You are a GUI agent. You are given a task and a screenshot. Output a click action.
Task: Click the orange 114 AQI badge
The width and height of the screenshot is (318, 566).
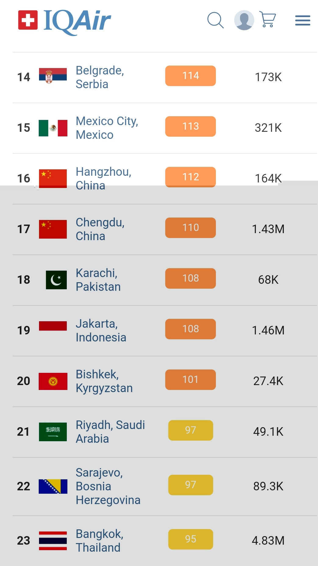[x=190, y=76]
